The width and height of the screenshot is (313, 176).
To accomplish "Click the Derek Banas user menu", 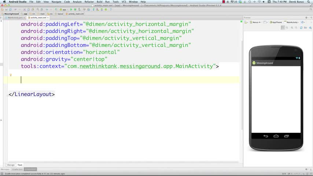I will click(x=296, y=1).
